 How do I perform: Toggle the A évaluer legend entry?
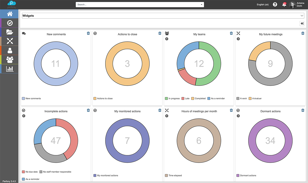pyautogui.click(x=255, y=99)
